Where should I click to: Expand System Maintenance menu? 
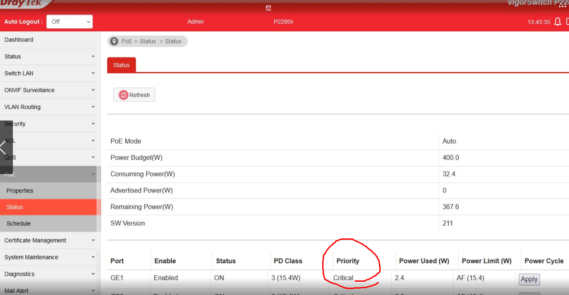[50, 257]
